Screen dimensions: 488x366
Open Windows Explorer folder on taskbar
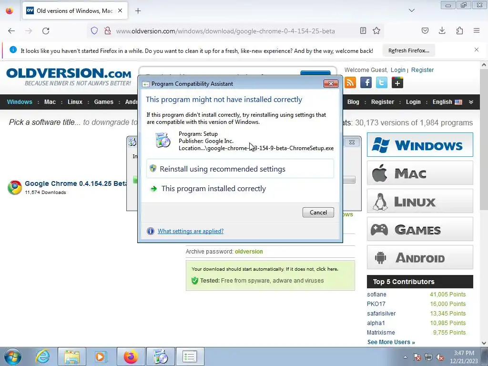click(x=72, y=356)
